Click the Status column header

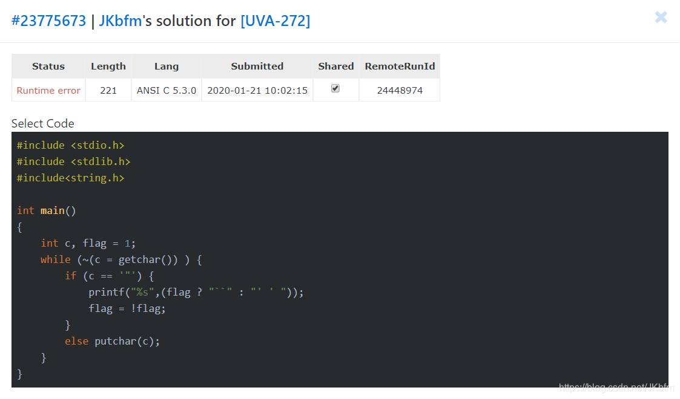48,66
